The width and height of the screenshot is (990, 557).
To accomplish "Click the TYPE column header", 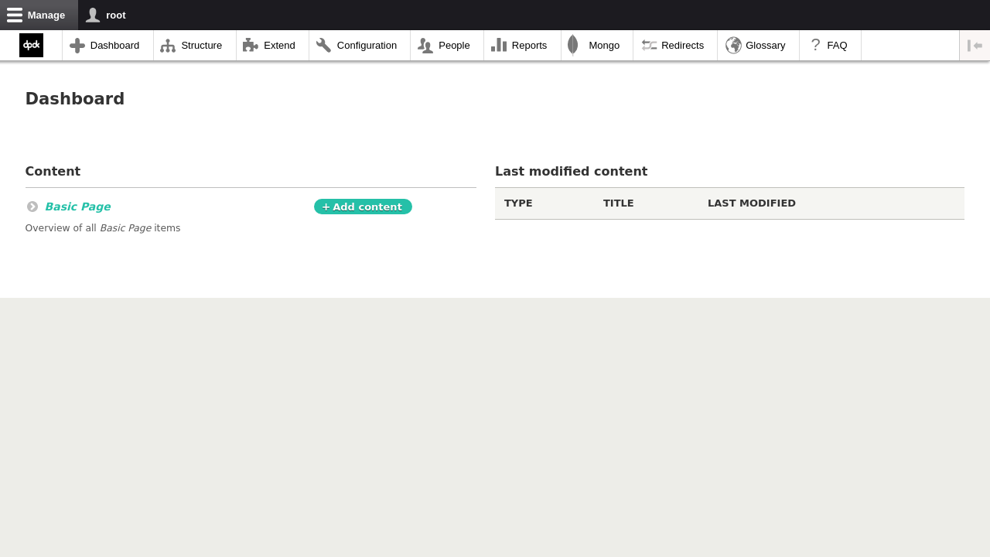I will (x=518, y=203).
